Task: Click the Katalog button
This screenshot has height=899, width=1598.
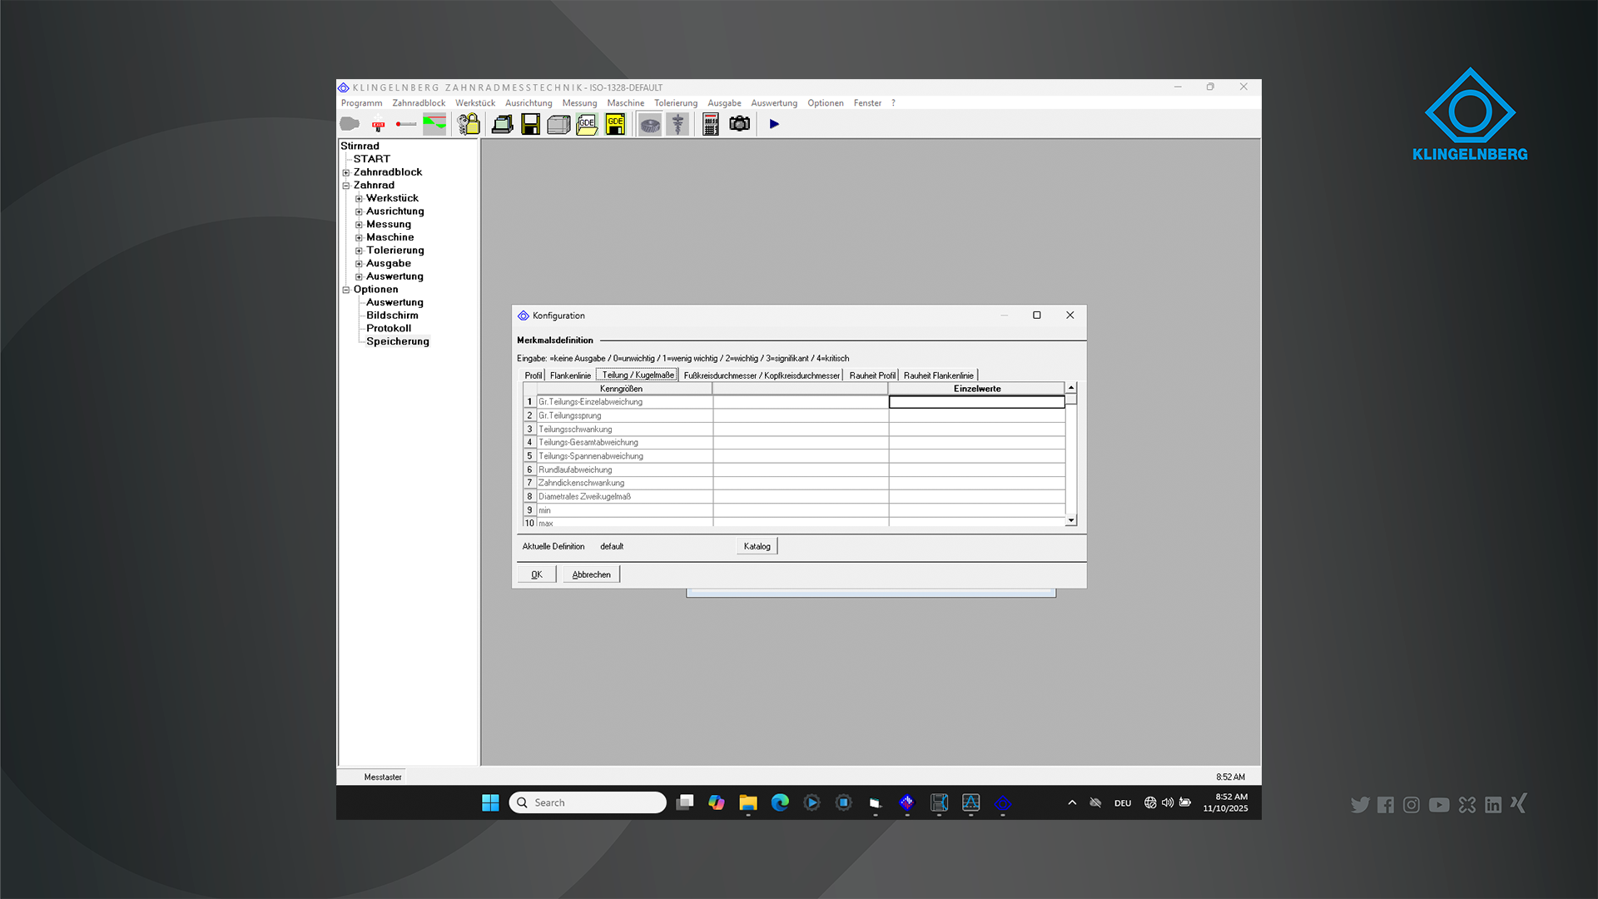Action: (x=757, y=546)
